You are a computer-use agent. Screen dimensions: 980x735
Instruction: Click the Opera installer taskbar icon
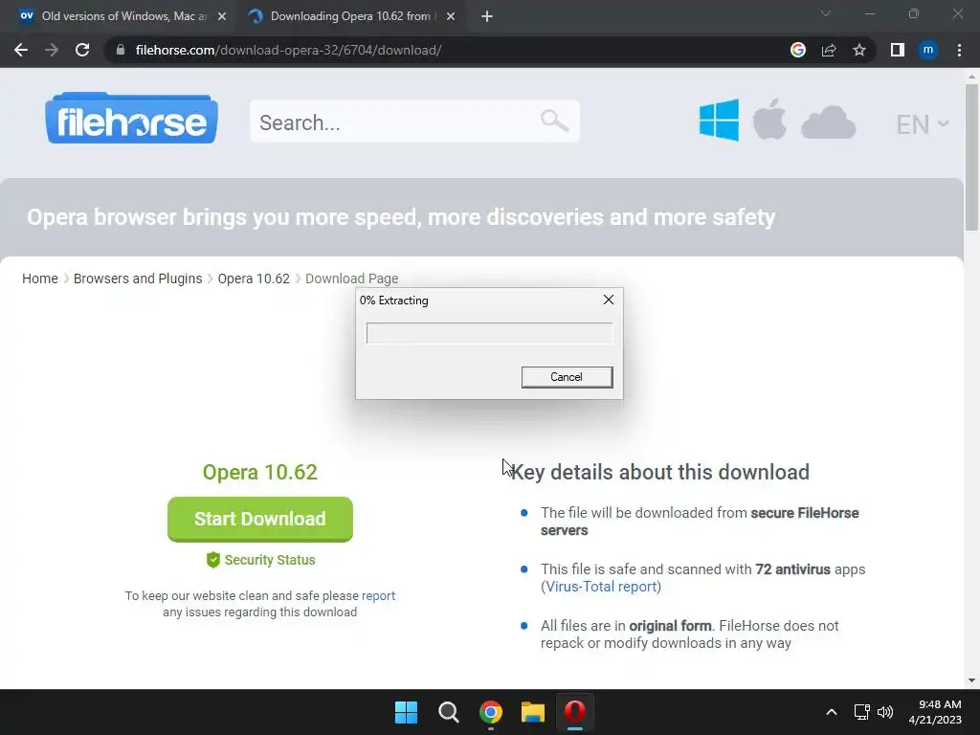pos(575,712)
